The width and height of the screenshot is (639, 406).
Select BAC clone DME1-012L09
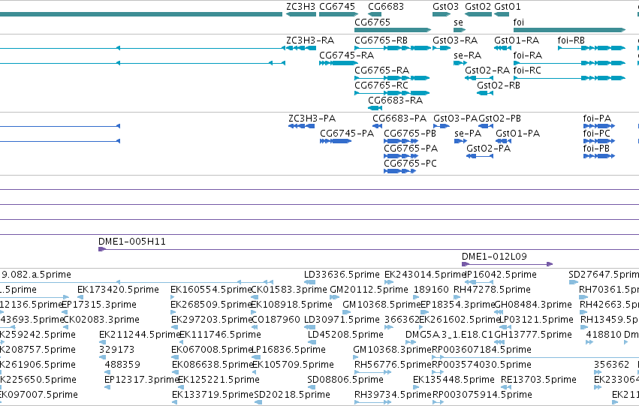point(494,257)
